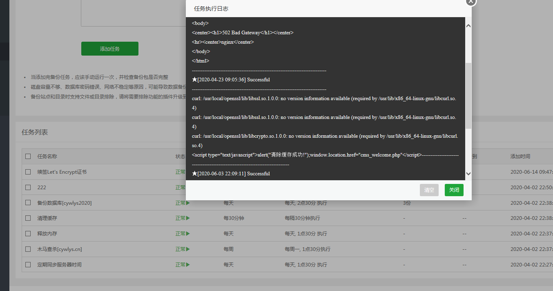Check the checkbox for task 222

28,187
